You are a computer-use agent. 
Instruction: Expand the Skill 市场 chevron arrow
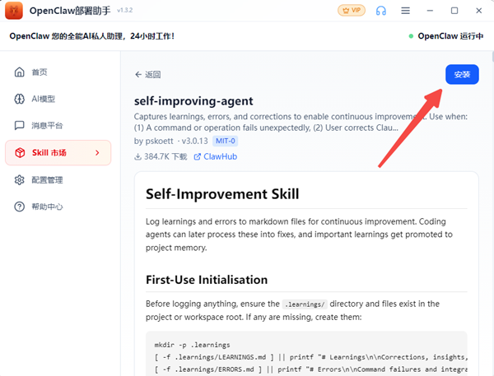point(97,153)
